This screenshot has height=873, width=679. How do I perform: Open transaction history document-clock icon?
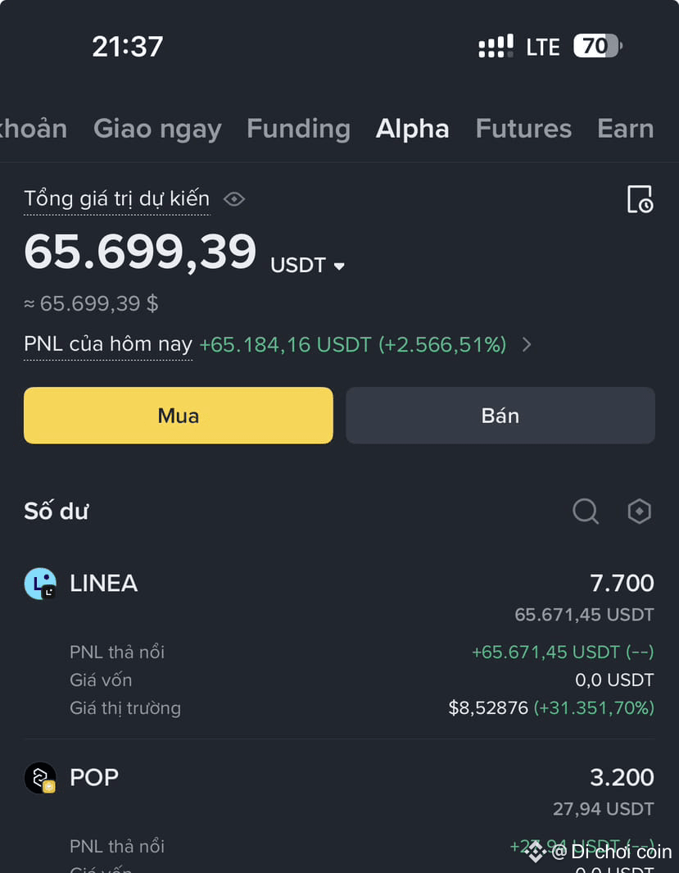[640, 199]
